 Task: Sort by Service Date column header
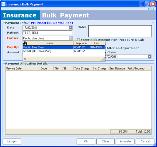(23, 68)
